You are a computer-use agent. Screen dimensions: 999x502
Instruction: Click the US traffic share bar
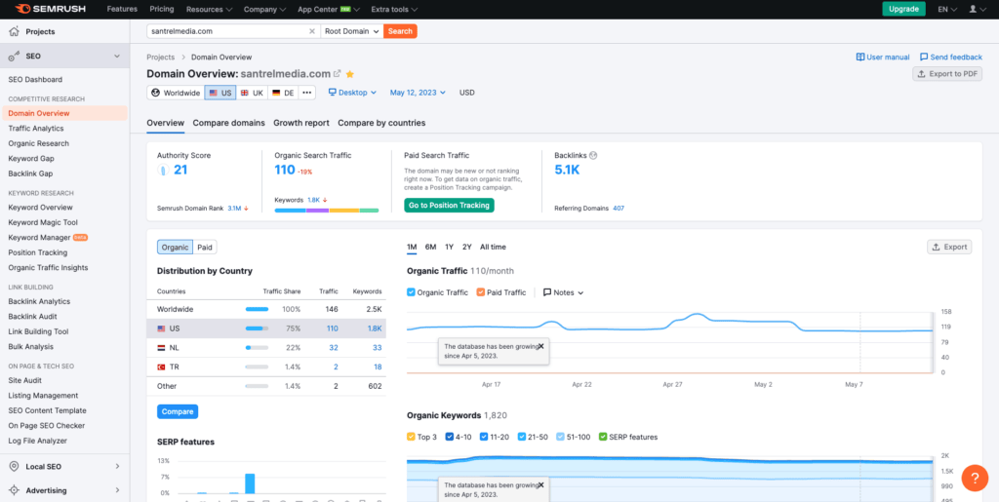(x=257, y=329)
